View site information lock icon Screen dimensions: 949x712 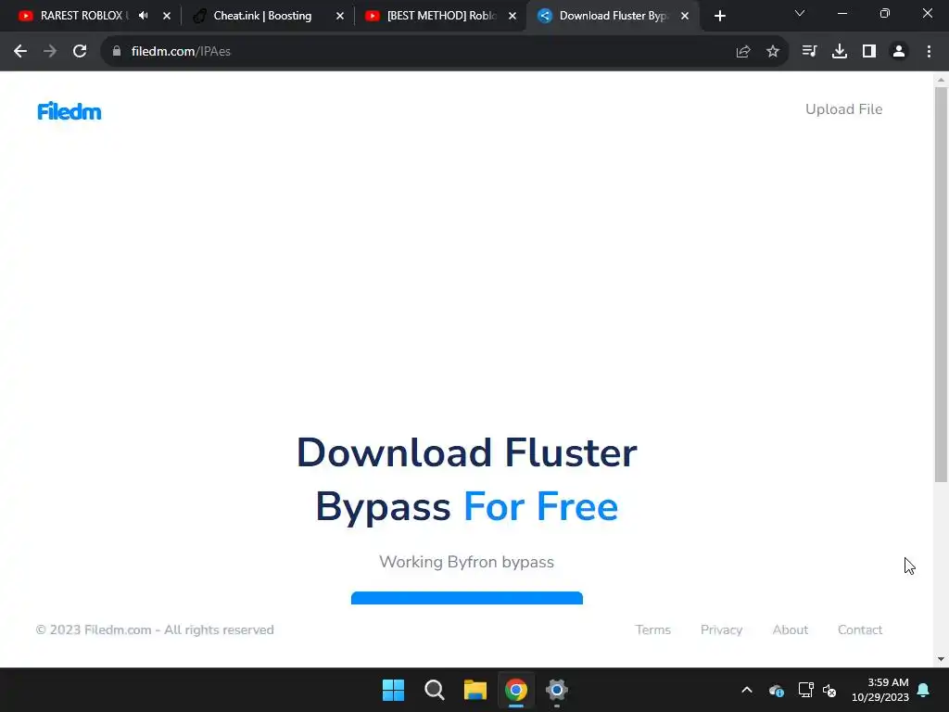pyautogui.click(x=117, y=52)
